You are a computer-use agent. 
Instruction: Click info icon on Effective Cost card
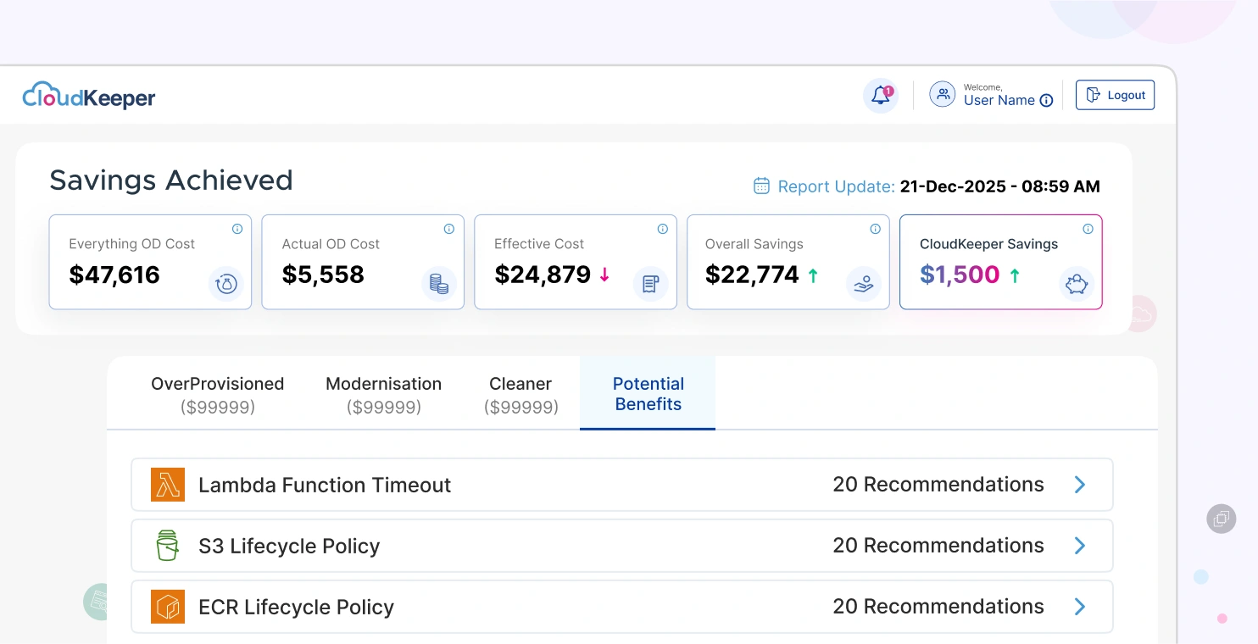662,229
